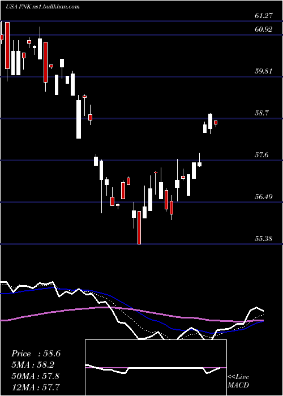
Task: Click the 56.49 price level label
Action: point(264,196)
